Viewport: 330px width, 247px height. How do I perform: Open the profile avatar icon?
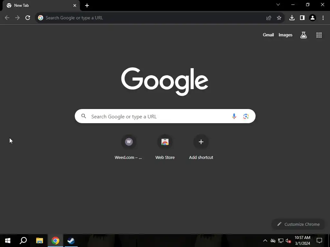(x=313, y=18)
